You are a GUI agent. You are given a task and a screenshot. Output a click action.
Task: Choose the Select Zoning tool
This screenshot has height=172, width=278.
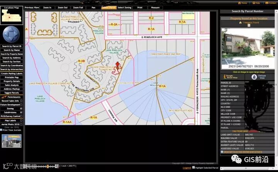point(124,8)
